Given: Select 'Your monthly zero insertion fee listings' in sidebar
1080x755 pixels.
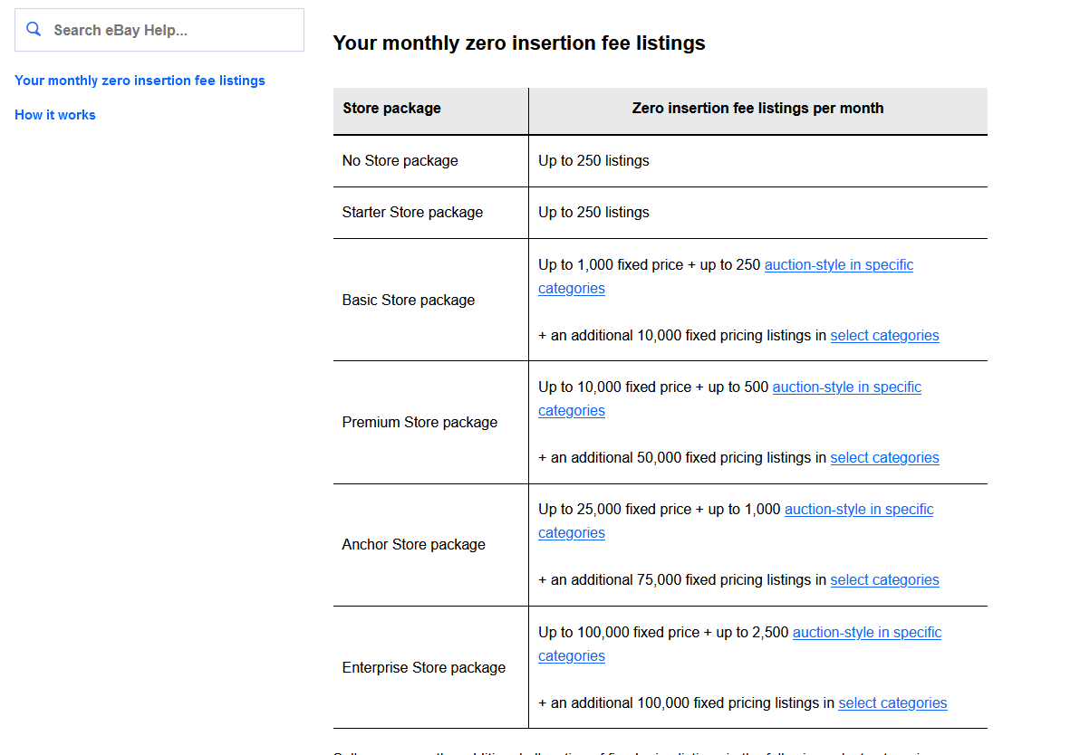Looking at the screenshot, I should point(140,81).
